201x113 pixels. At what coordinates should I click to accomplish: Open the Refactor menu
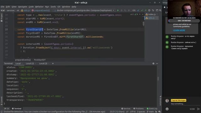[39, 7]
